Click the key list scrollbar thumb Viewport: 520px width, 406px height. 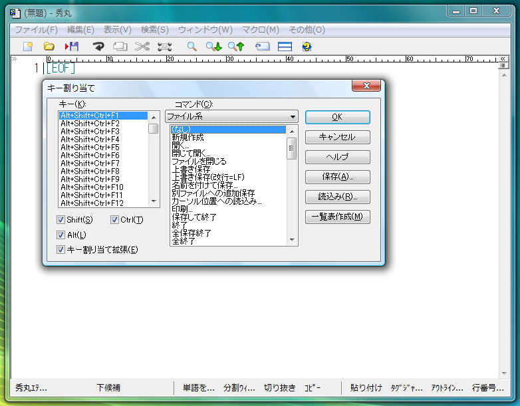coord(153,129)
